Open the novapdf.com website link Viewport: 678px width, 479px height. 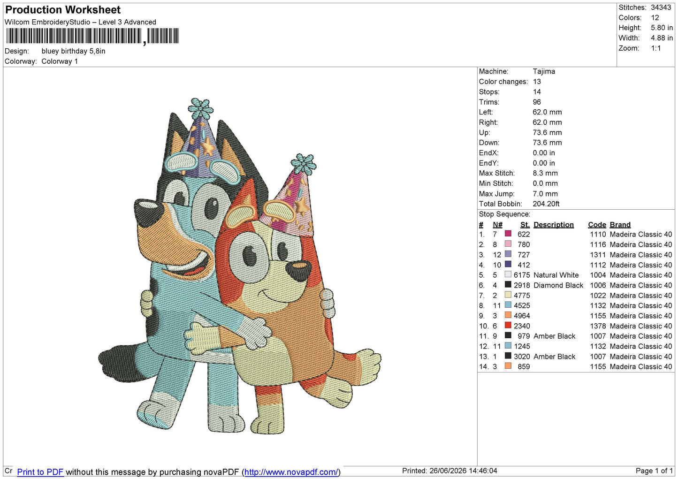pyautogui.click(x=291, y=472)
